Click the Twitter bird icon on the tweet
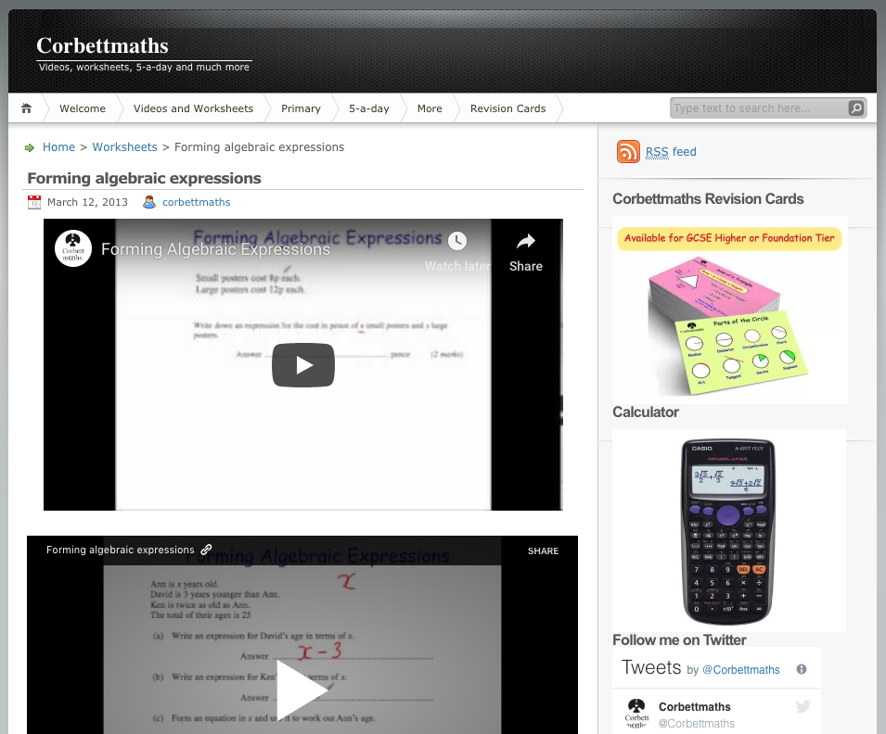This screenshot has height=734, width=886. (x=802, y=706)
